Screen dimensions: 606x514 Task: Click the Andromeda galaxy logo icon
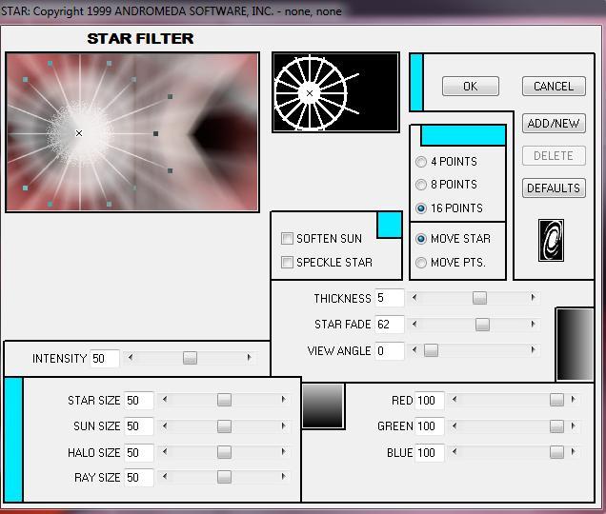coord(551,240)
